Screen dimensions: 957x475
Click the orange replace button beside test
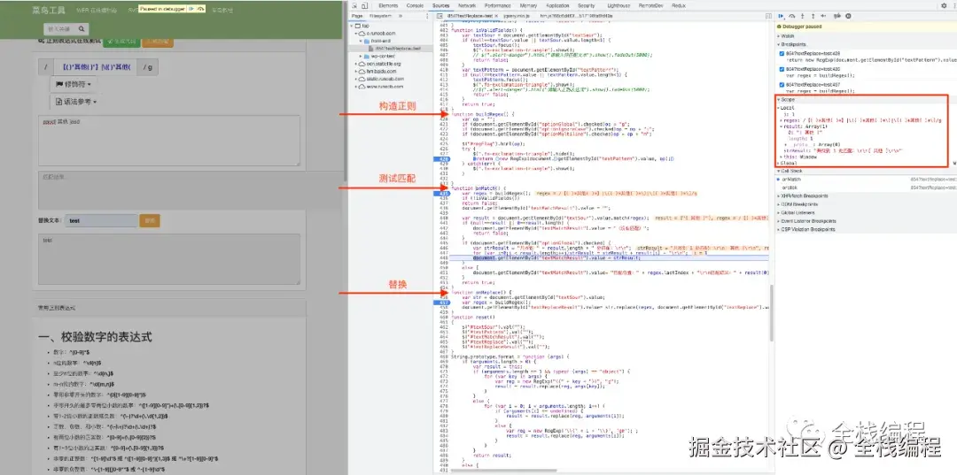coord(150,220)
